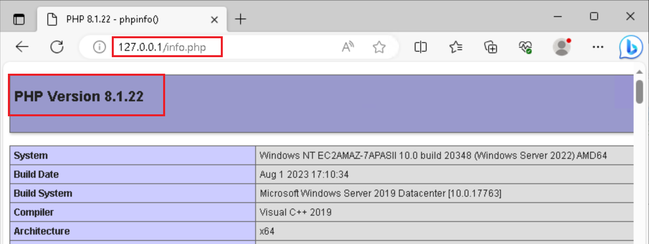This screenshot has width=649, height=244.
Task: Refresh the current page
Action: tap(57, 47)
